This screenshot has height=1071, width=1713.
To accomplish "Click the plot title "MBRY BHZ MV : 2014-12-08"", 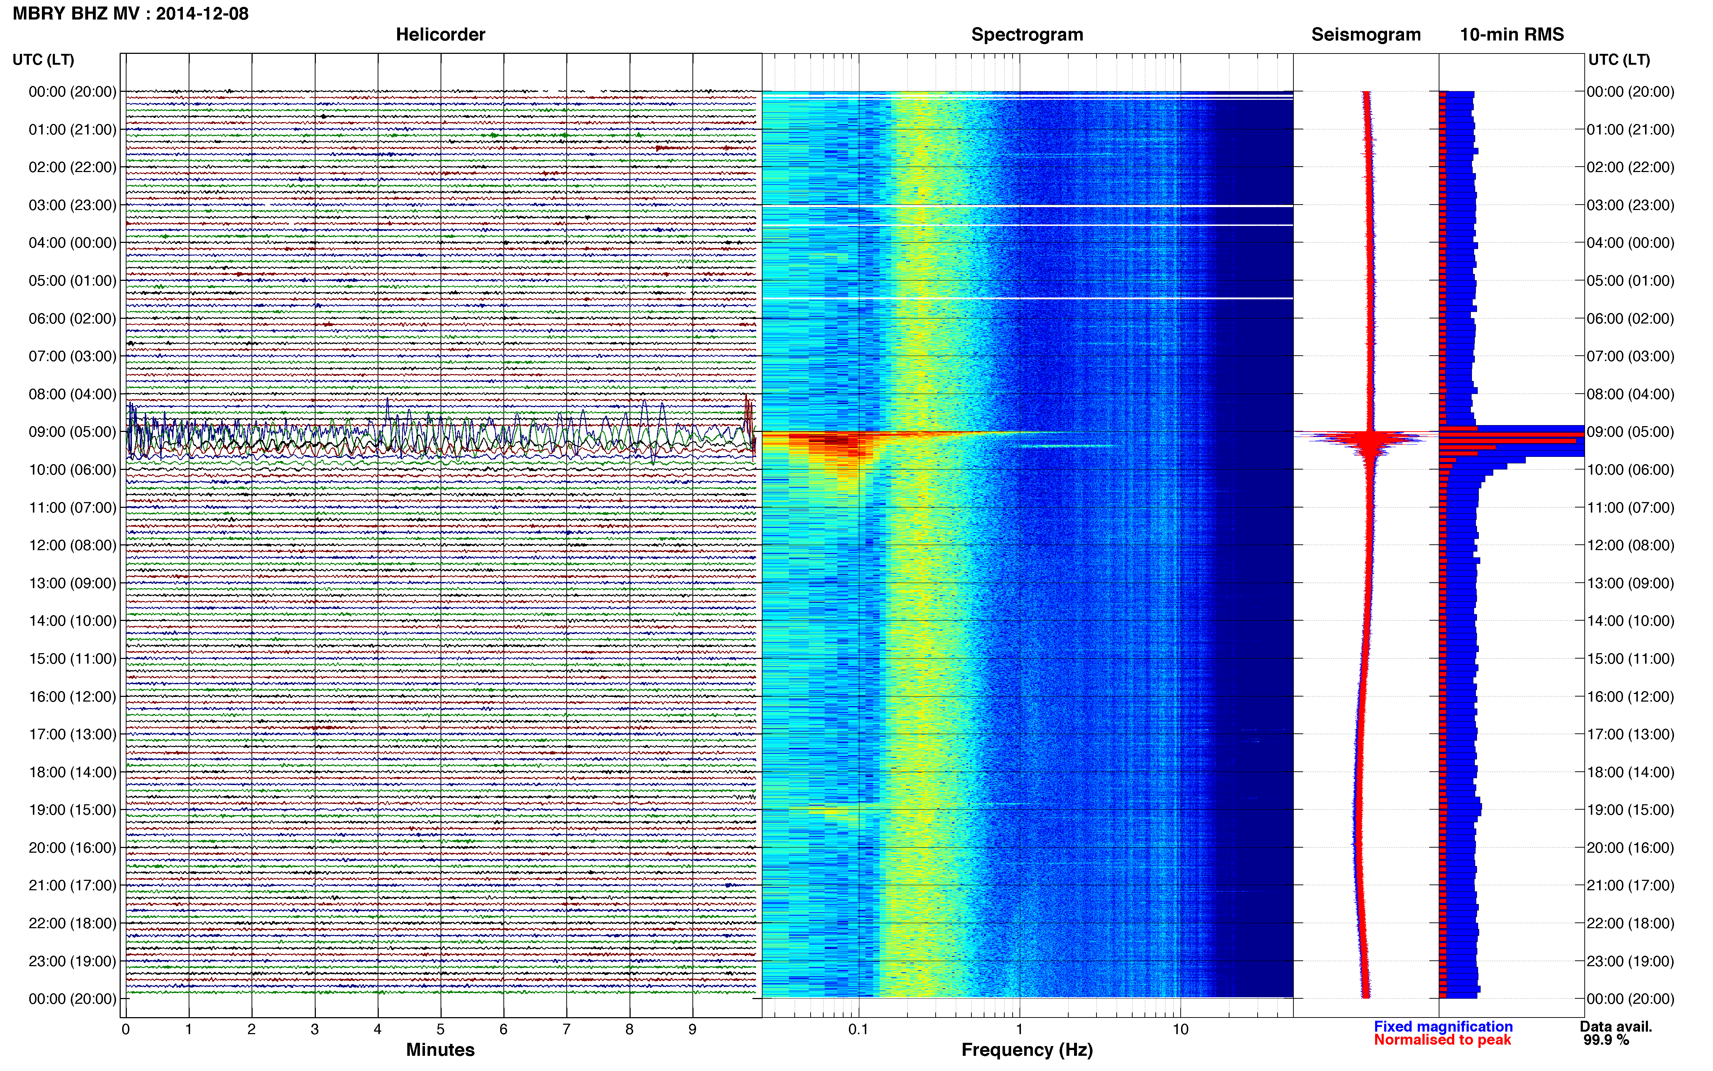I will [130, 13].
